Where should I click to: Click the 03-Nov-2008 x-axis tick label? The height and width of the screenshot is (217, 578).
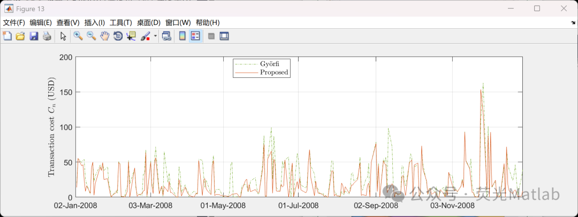pos(452,205)
